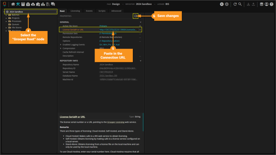Click the chat messages icon in toolbar
The width and height of the screenshot is (276, 155).
click(53, 4)
